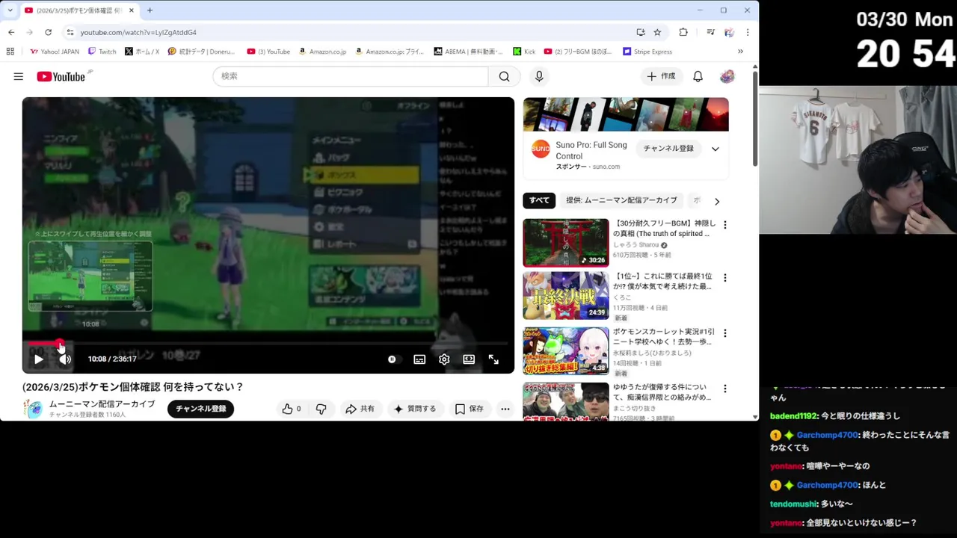Open the Twitch bookmark

coord(102,52)
